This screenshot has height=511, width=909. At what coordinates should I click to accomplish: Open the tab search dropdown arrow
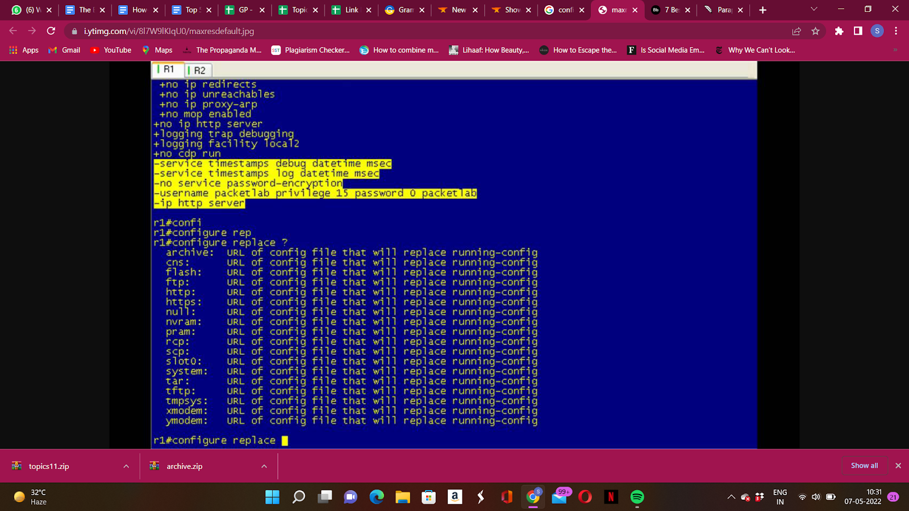click(x=814, y=10)
